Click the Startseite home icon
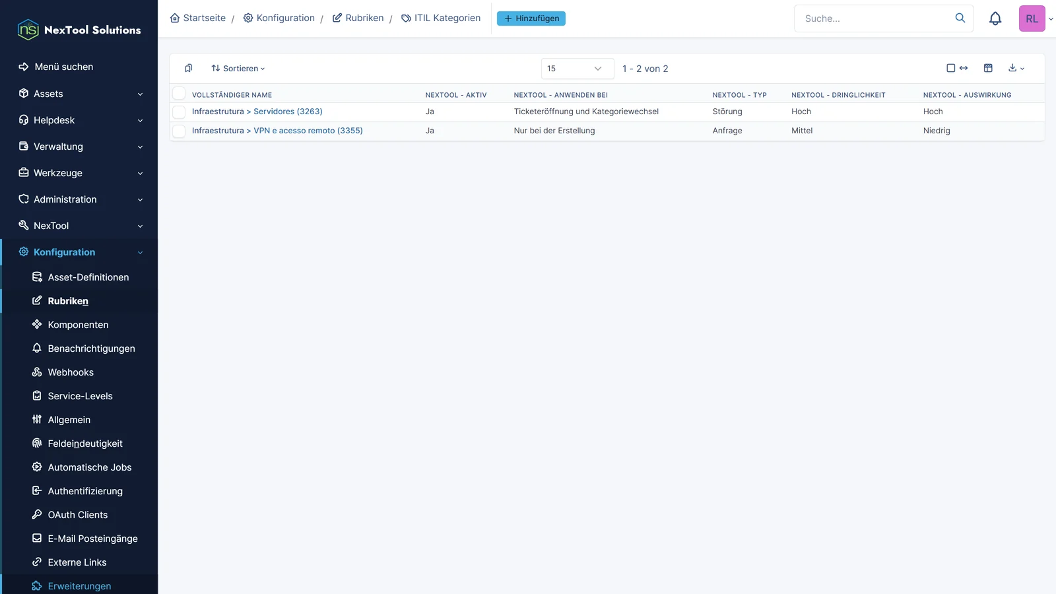This screenshot has height=594, width=1056. [x=175, y=18]
